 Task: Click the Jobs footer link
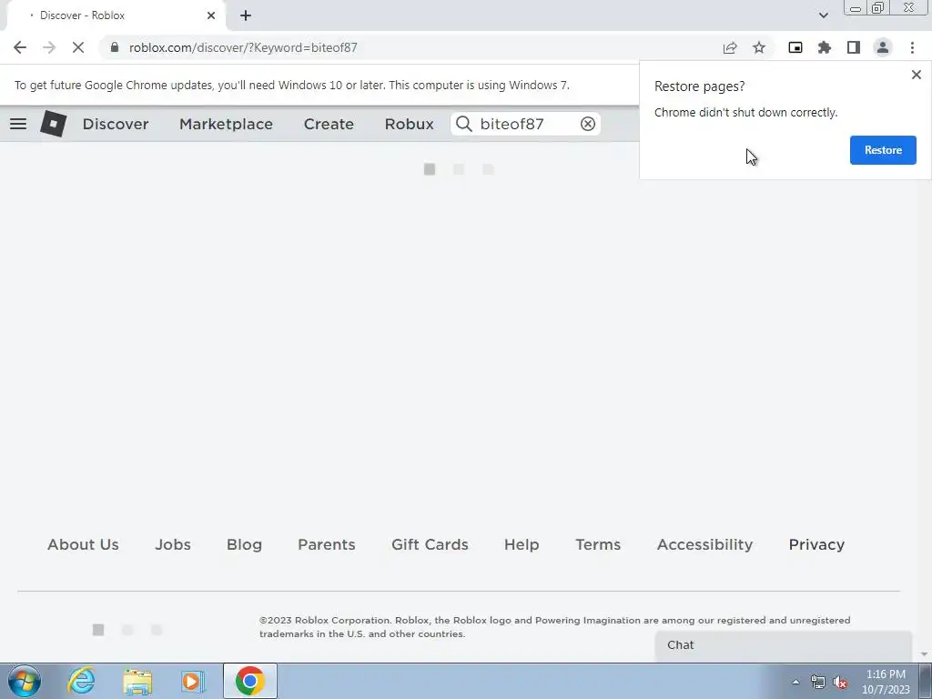point(173,544)
